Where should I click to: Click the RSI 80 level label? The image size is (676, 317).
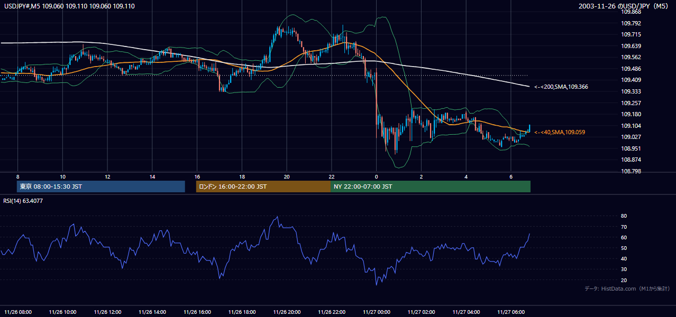click(624, 216)
